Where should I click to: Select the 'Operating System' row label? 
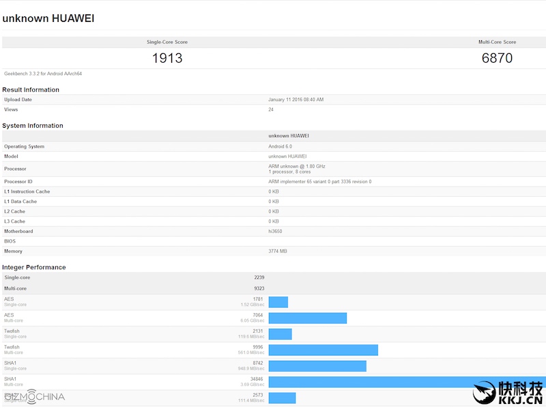[24, 146]
